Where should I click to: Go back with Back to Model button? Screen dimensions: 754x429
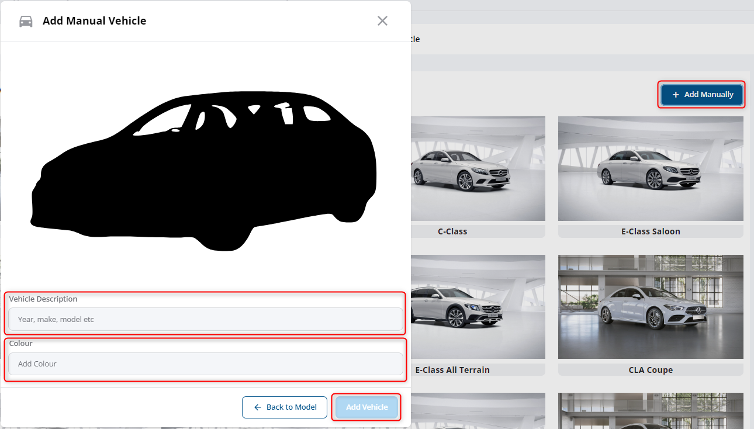285,407
